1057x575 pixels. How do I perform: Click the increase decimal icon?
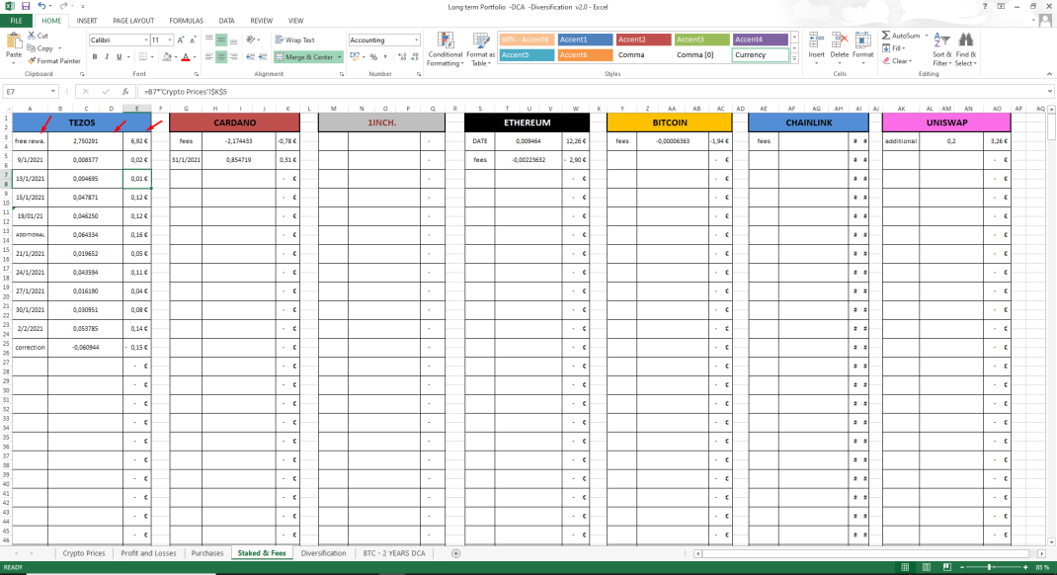pos(402,57)
